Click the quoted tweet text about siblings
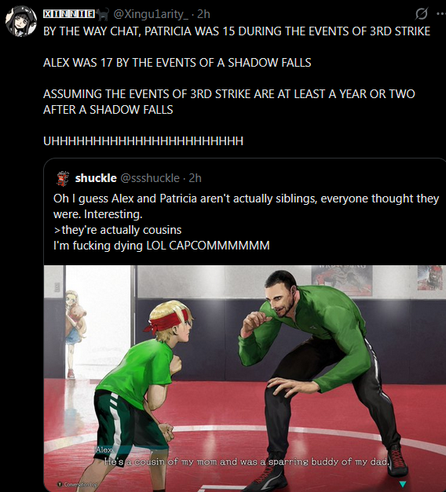446x492 pixels. pyautogui.click(x=246, y=222)
